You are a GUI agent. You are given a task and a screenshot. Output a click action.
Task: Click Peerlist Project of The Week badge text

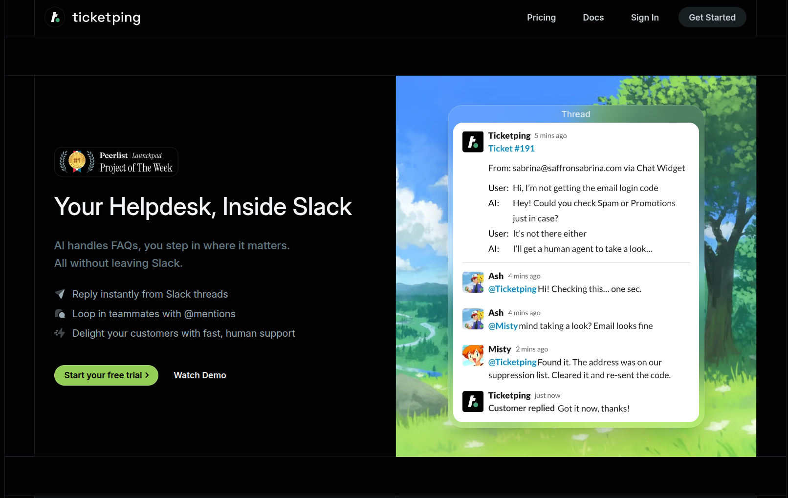[x=136, y=162]
